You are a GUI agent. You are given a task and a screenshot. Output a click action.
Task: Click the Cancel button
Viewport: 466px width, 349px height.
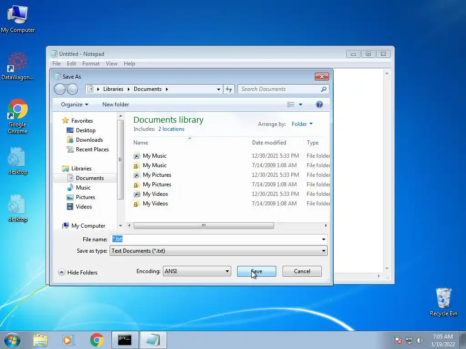point(302,271)
